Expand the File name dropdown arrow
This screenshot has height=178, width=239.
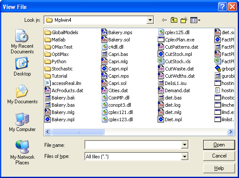[184, 145]
